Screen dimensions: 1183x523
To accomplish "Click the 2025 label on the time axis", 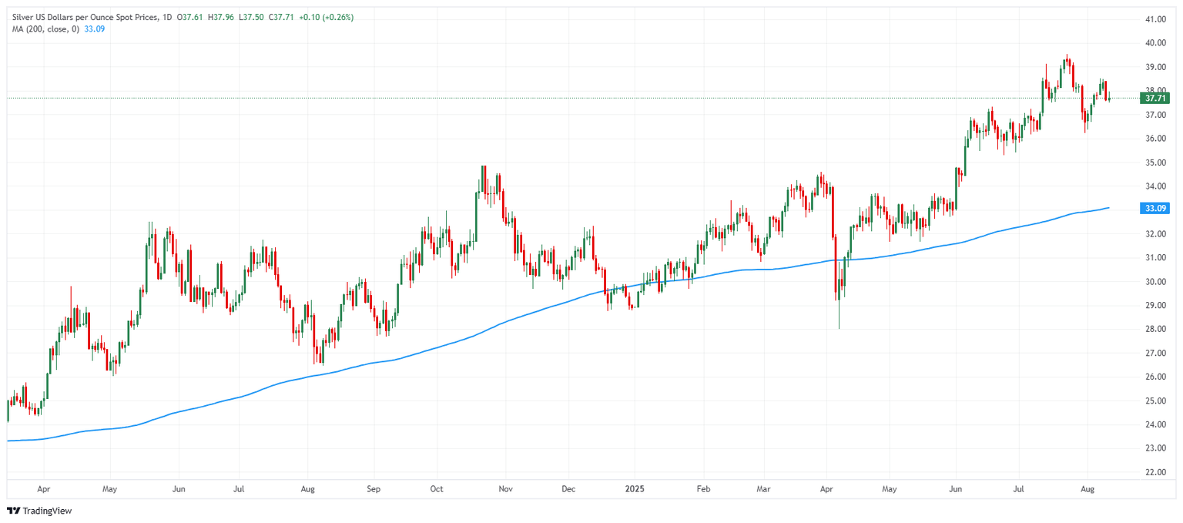I will click(635, 488).
